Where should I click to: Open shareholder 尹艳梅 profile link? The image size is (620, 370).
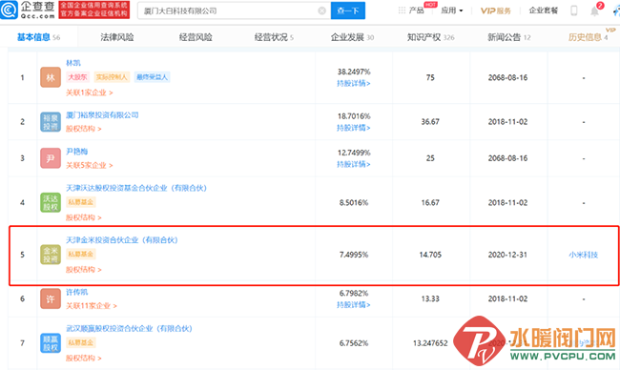click(x=76, y=152)
